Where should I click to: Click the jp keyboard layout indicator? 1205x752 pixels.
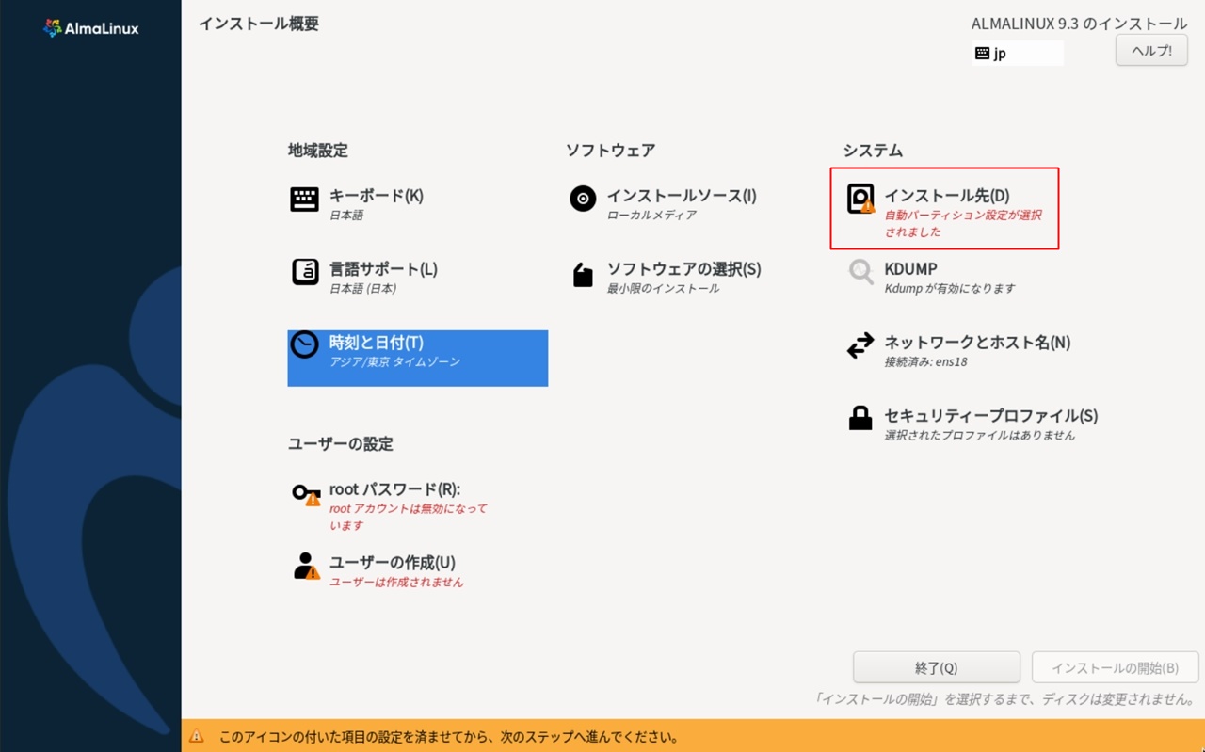point(1017,54)
